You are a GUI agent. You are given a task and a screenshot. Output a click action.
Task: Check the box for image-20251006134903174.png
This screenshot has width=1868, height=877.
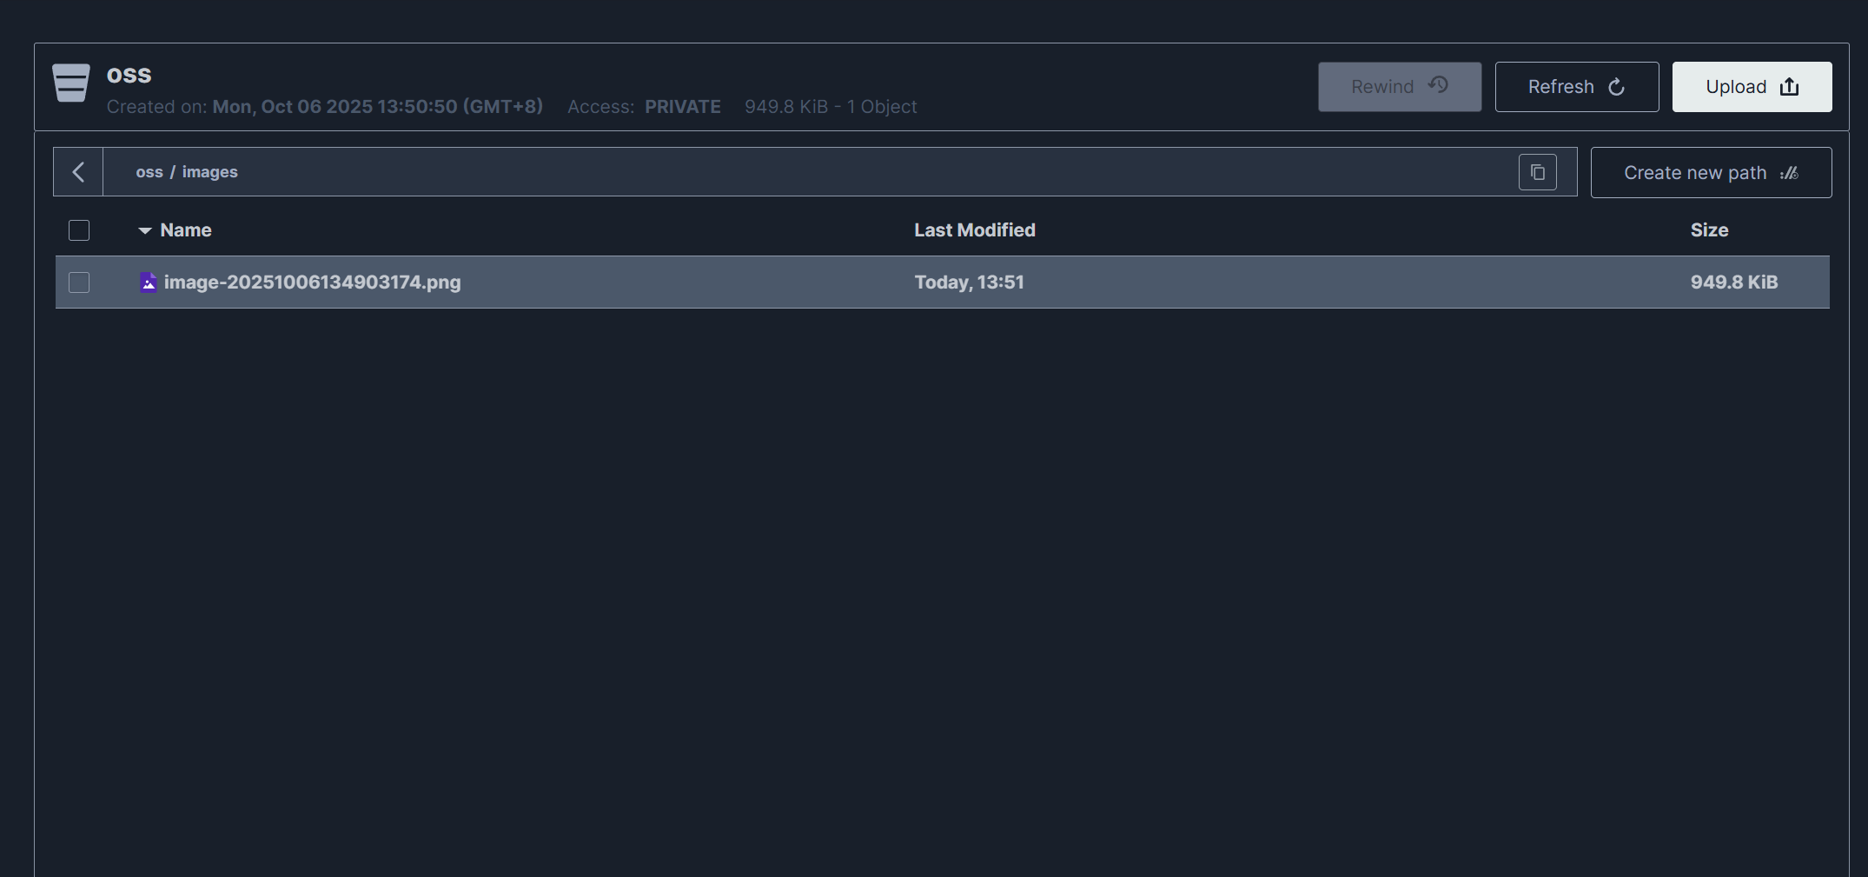[x=79, y=282]
